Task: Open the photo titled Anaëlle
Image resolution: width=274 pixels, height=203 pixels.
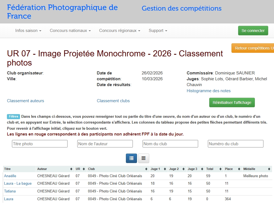Action: click(10, 176)
